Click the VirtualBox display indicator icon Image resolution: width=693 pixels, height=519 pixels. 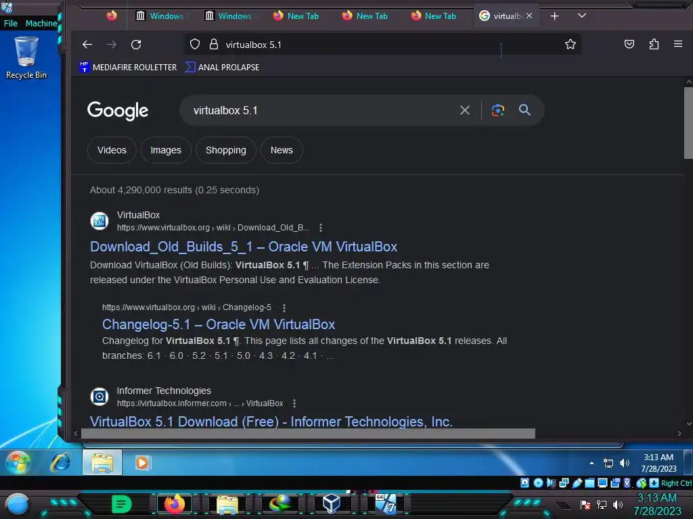coord(602,483)
